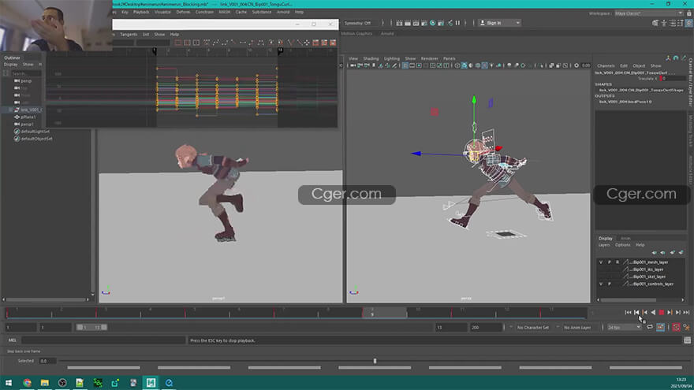The image size is (694, 390).
Task: Toggle grid icon in viewport toolbar
Action: coord(405,65)
